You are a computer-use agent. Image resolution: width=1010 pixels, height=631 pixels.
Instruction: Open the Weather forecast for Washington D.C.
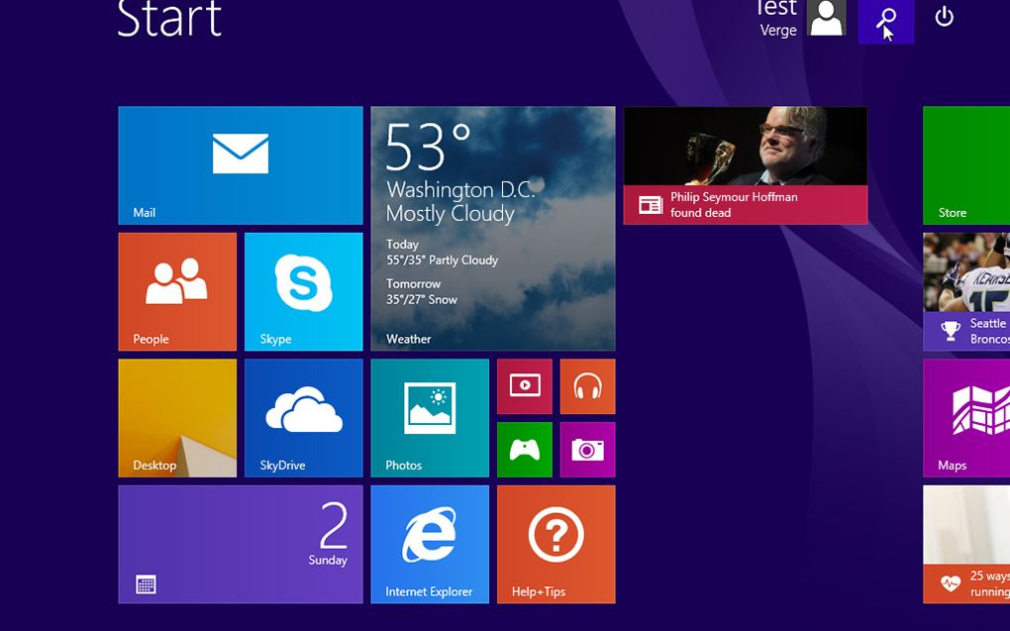[492, 228]
